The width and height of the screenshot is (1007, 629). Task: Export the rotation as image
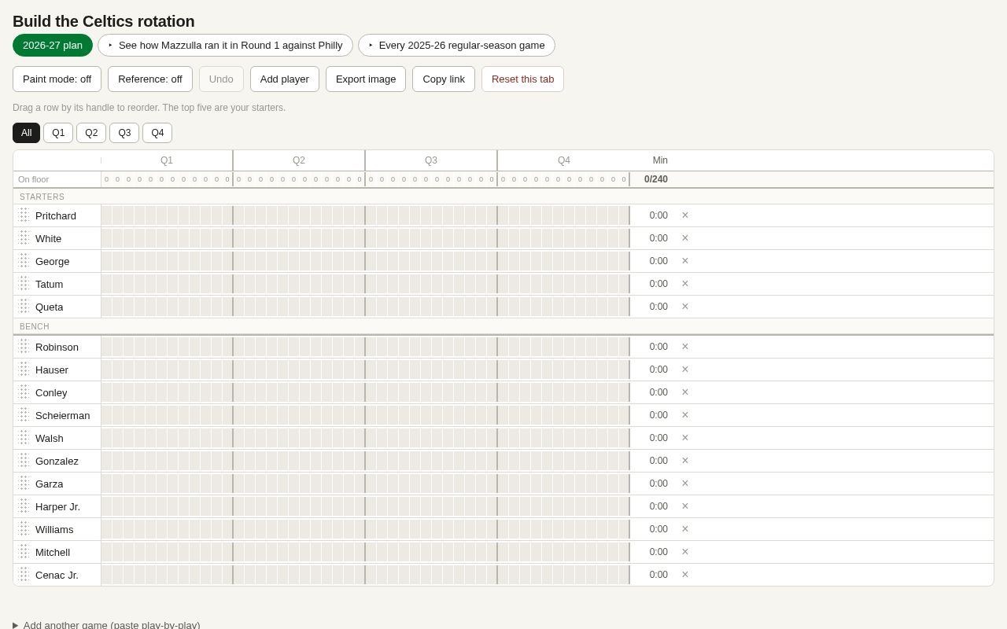(366, 79)
